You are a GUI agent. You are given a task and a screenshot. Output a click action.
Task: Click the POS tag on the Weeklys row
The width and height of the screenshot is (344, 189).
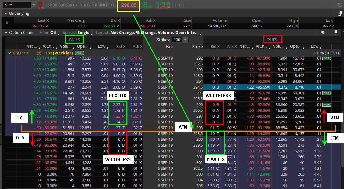coord(80,53)
